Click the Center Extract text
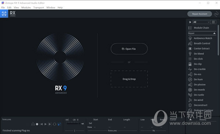The height and width of the screenshot is (134, 220). (202, 48)
